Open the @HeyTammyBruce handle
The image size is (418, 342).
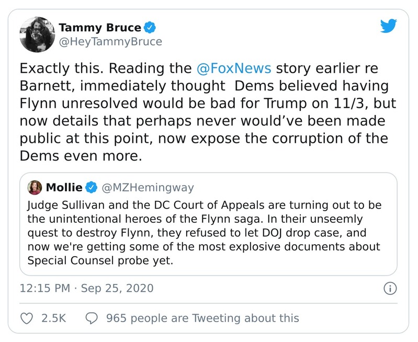click(110, 41)
